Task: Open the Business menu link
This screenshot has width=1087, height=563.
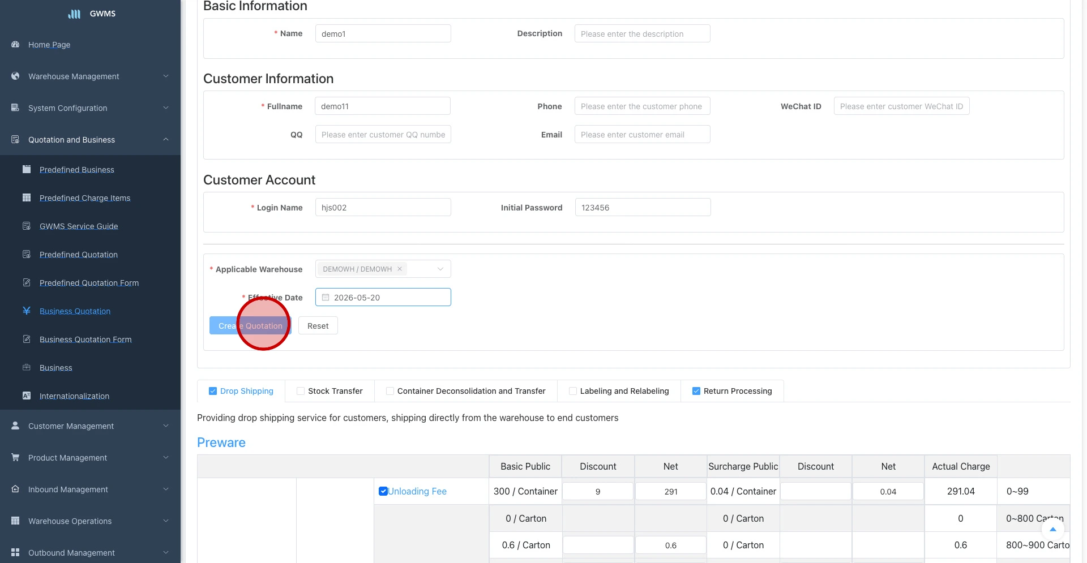Action: [56, 368]
